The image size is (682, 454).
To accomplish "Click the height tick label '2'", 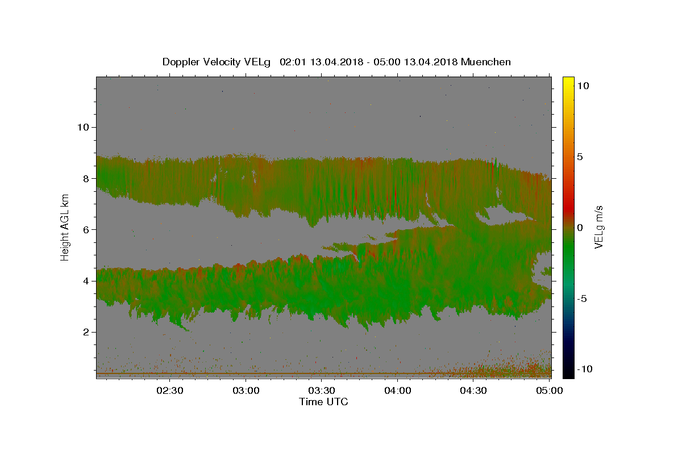I will tap(85, 332).
